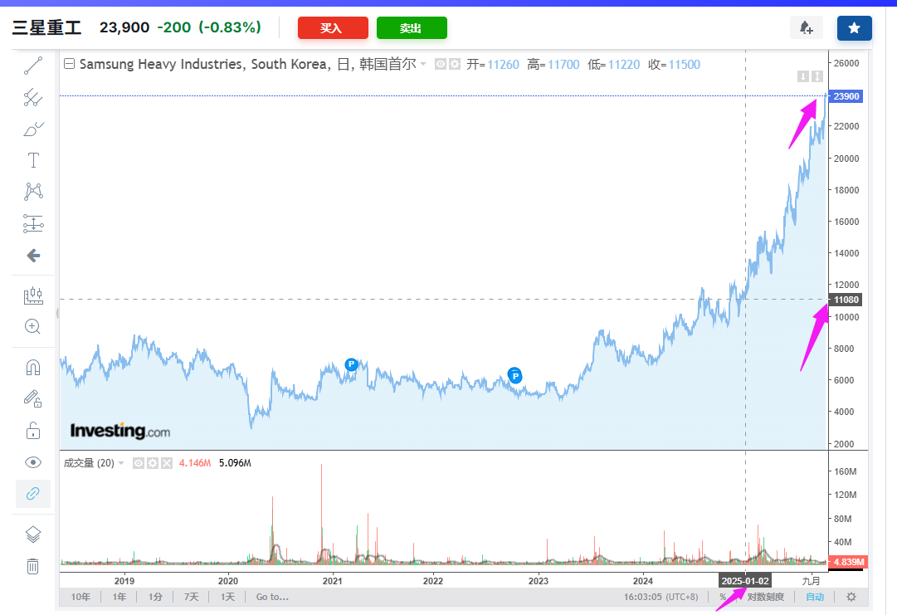The image size is (897, 615).
Task: Toggle the % percentage scale
Action: [x=723, y=597]
